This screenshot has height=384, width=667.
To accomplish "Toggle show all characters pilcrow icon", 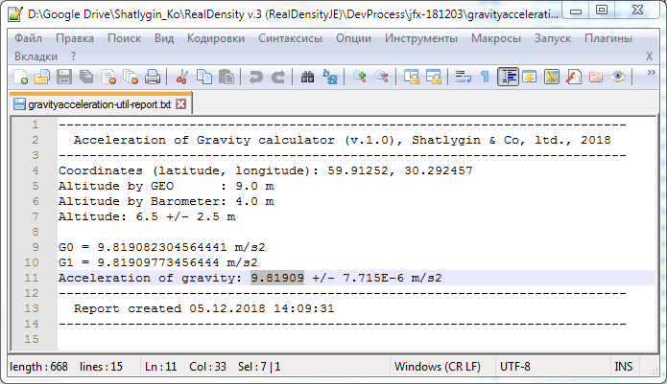I will (x=485, y=78).
